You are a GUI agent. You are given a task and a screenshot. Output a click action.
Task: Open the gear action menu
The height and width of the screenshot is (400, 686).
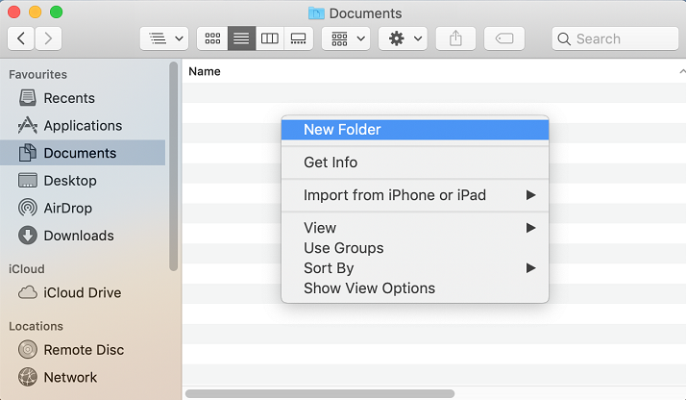click(403, 38)
